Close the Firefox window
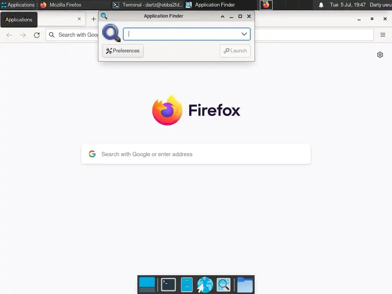This screenshot has height=294, width=392. (x=385, y=19)
